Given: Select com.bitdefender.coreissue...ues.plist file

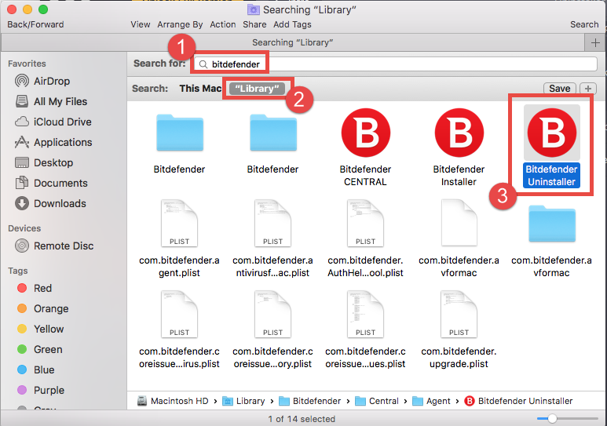Looking at the screenshot, I should [x=365, y=314].
